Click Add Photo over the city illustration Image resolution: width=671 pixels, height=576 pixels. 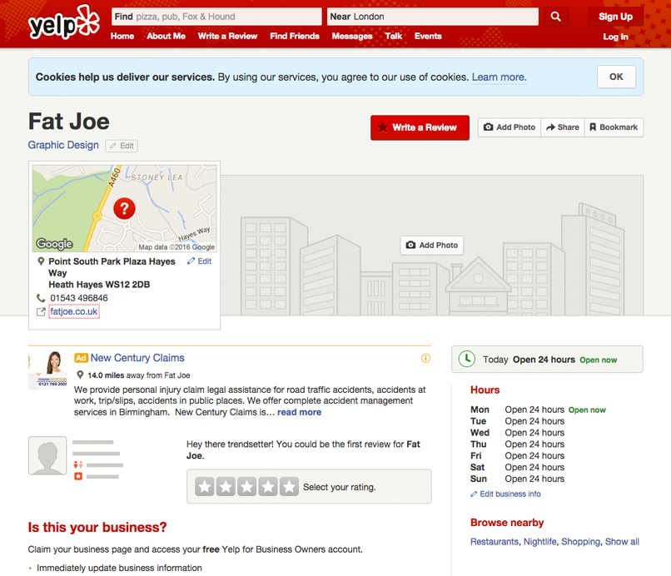432,246
